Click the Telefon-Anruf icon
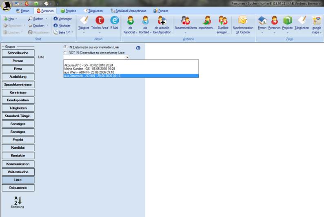The image size is (324, 217). point(100,21)
